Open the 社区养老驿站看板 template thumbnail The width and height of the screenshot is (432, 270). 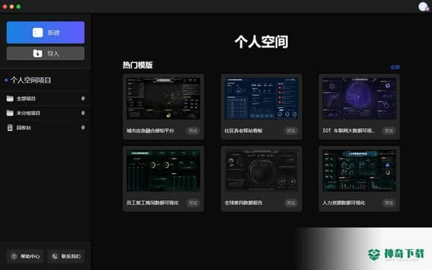tap(261, 99)
